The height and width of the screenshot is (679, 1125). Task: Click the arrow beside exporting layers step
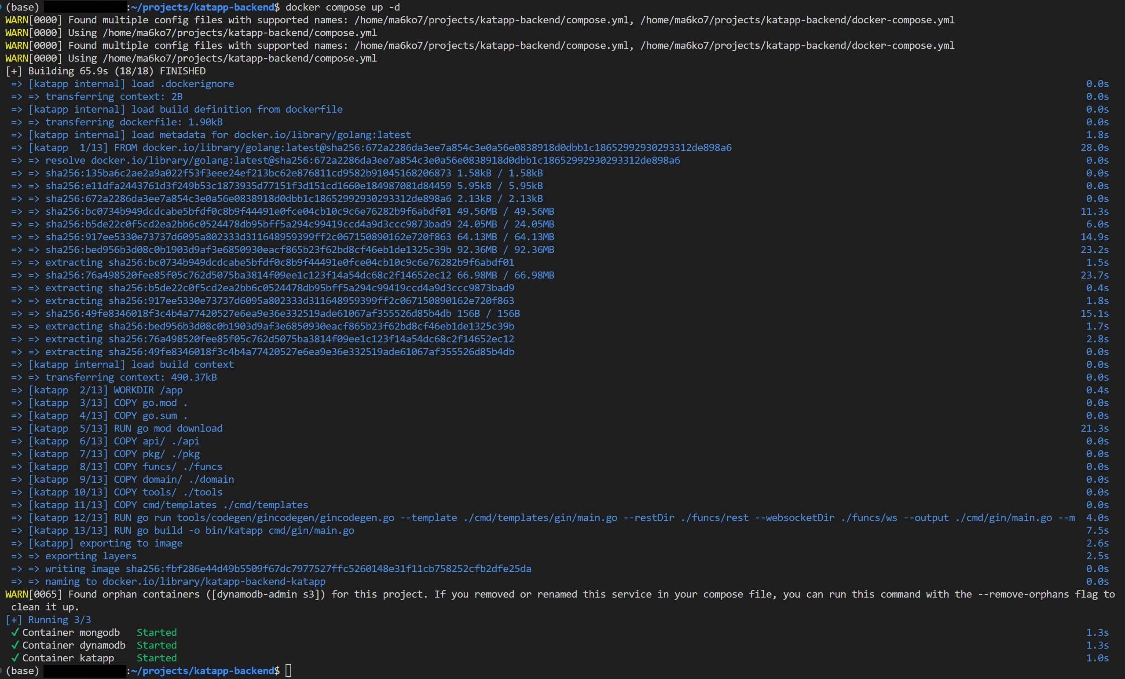tap(16, 556)
